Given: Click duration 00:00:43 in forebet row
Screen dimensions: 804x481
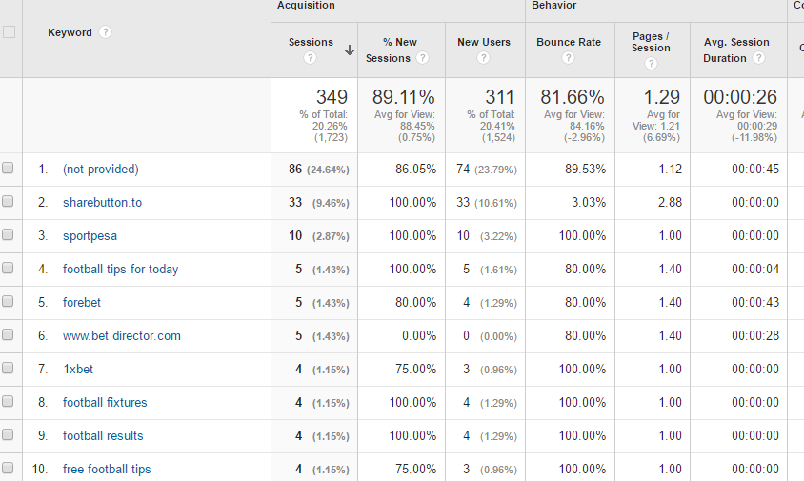Looking at the screenshot, I should point(755,303).
